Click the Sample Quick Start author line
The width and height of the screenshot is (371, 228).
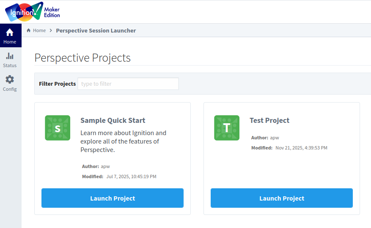click(x=96, y=166)
